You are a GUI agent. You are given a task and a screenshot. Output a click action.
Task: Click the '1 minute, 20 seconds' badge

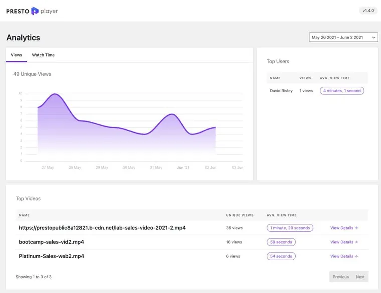tap(290, 228)
